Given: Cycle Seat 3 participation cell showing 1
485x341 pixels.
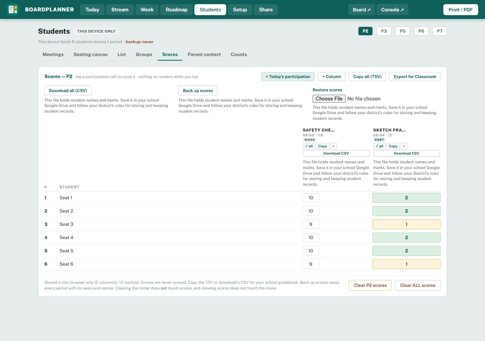Looking at the screenshot, I should click(407, 224).
